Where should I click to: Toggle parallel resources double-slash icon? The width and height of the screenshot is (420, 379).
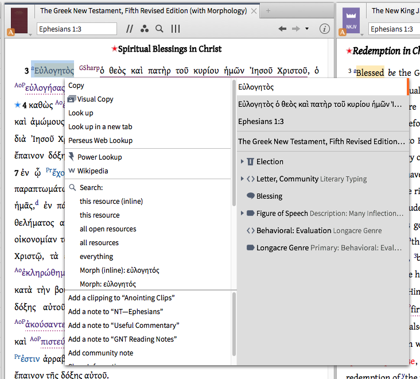pyautogui.click(x=130, y=29)
